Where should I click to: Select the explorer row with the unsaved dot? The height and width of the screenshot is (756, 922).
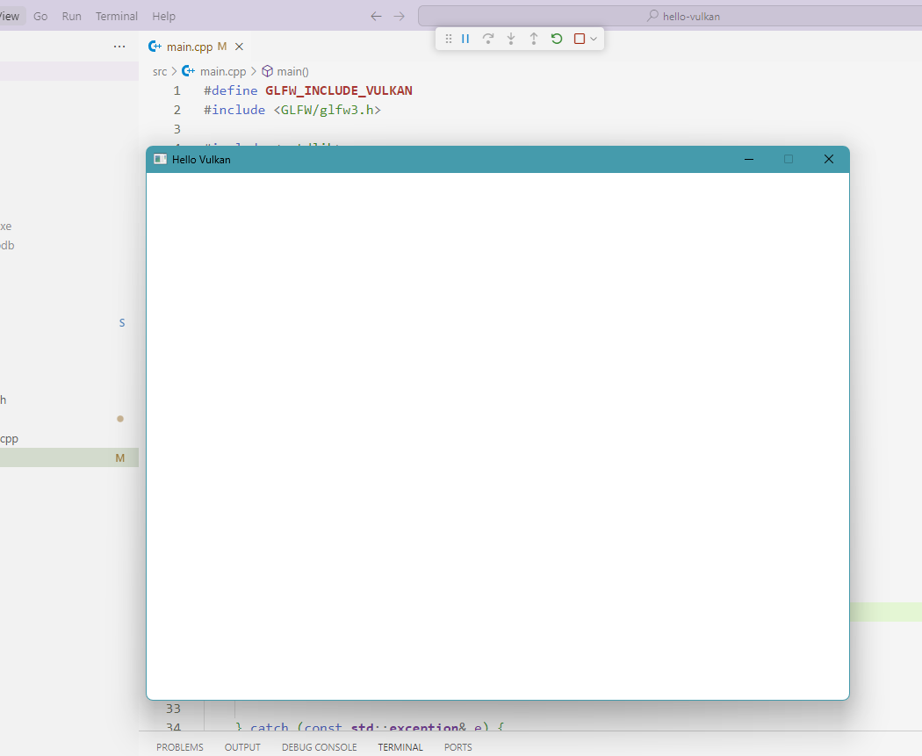69,419
